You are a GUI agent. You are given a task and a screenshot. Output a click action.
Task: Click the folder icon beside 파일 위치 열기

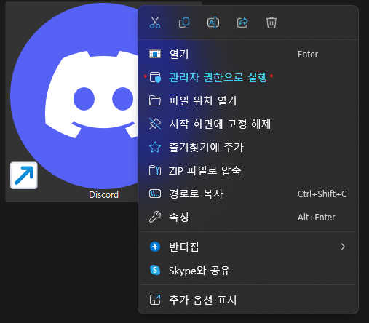(x=155, y=100)
